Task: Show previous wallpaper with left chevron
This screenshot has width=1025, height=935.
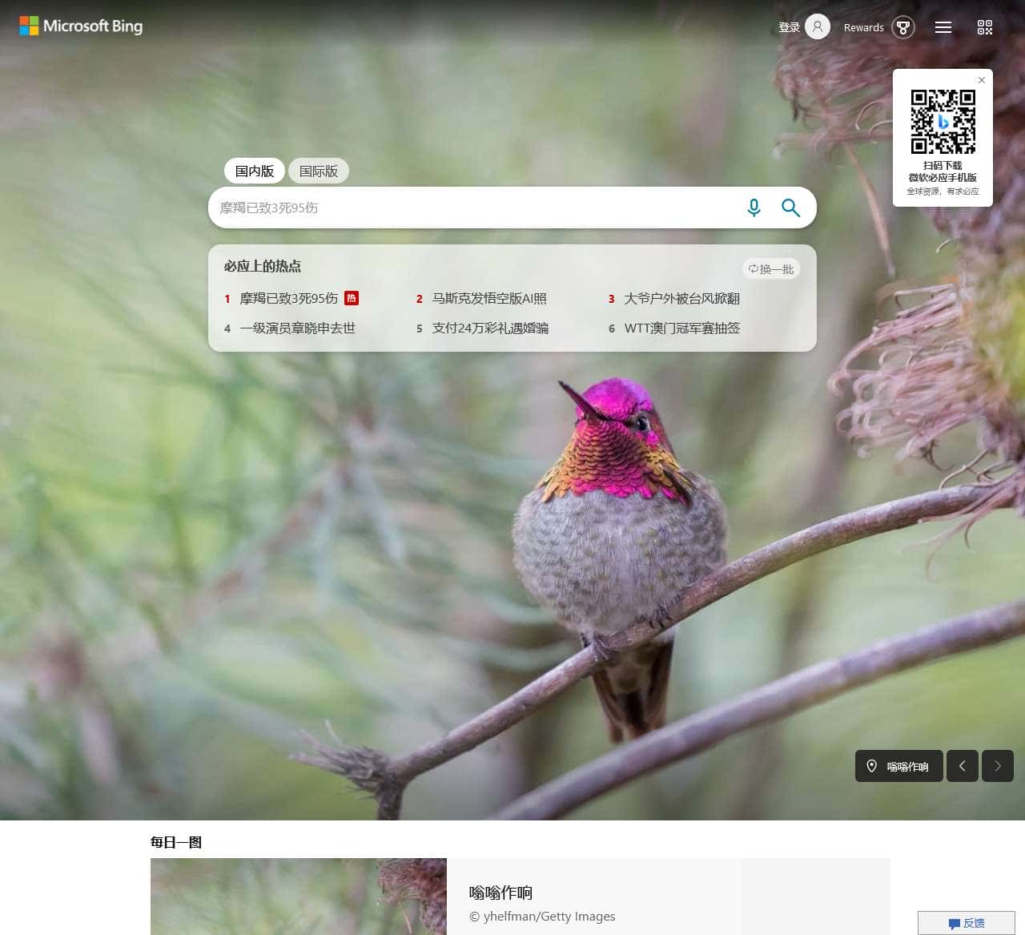Action: click(x=963, y=766)
